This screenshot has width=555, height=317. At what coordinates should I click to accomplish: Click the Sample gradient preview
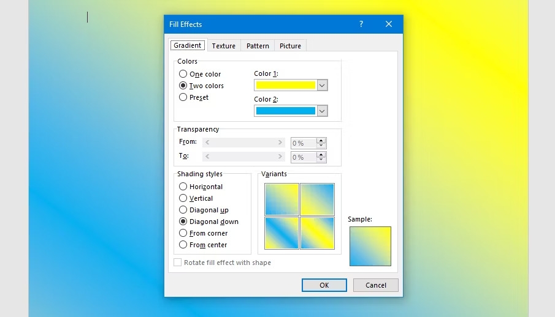point(370,247)
